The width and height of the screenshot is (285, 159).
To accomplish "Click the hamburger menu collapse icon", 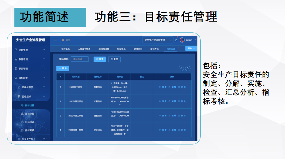I will (55, 40).
